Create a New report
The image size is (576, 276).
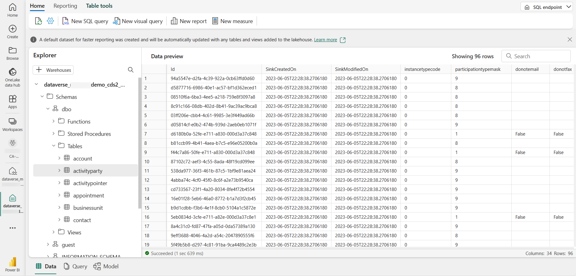(x=189, y=21)
